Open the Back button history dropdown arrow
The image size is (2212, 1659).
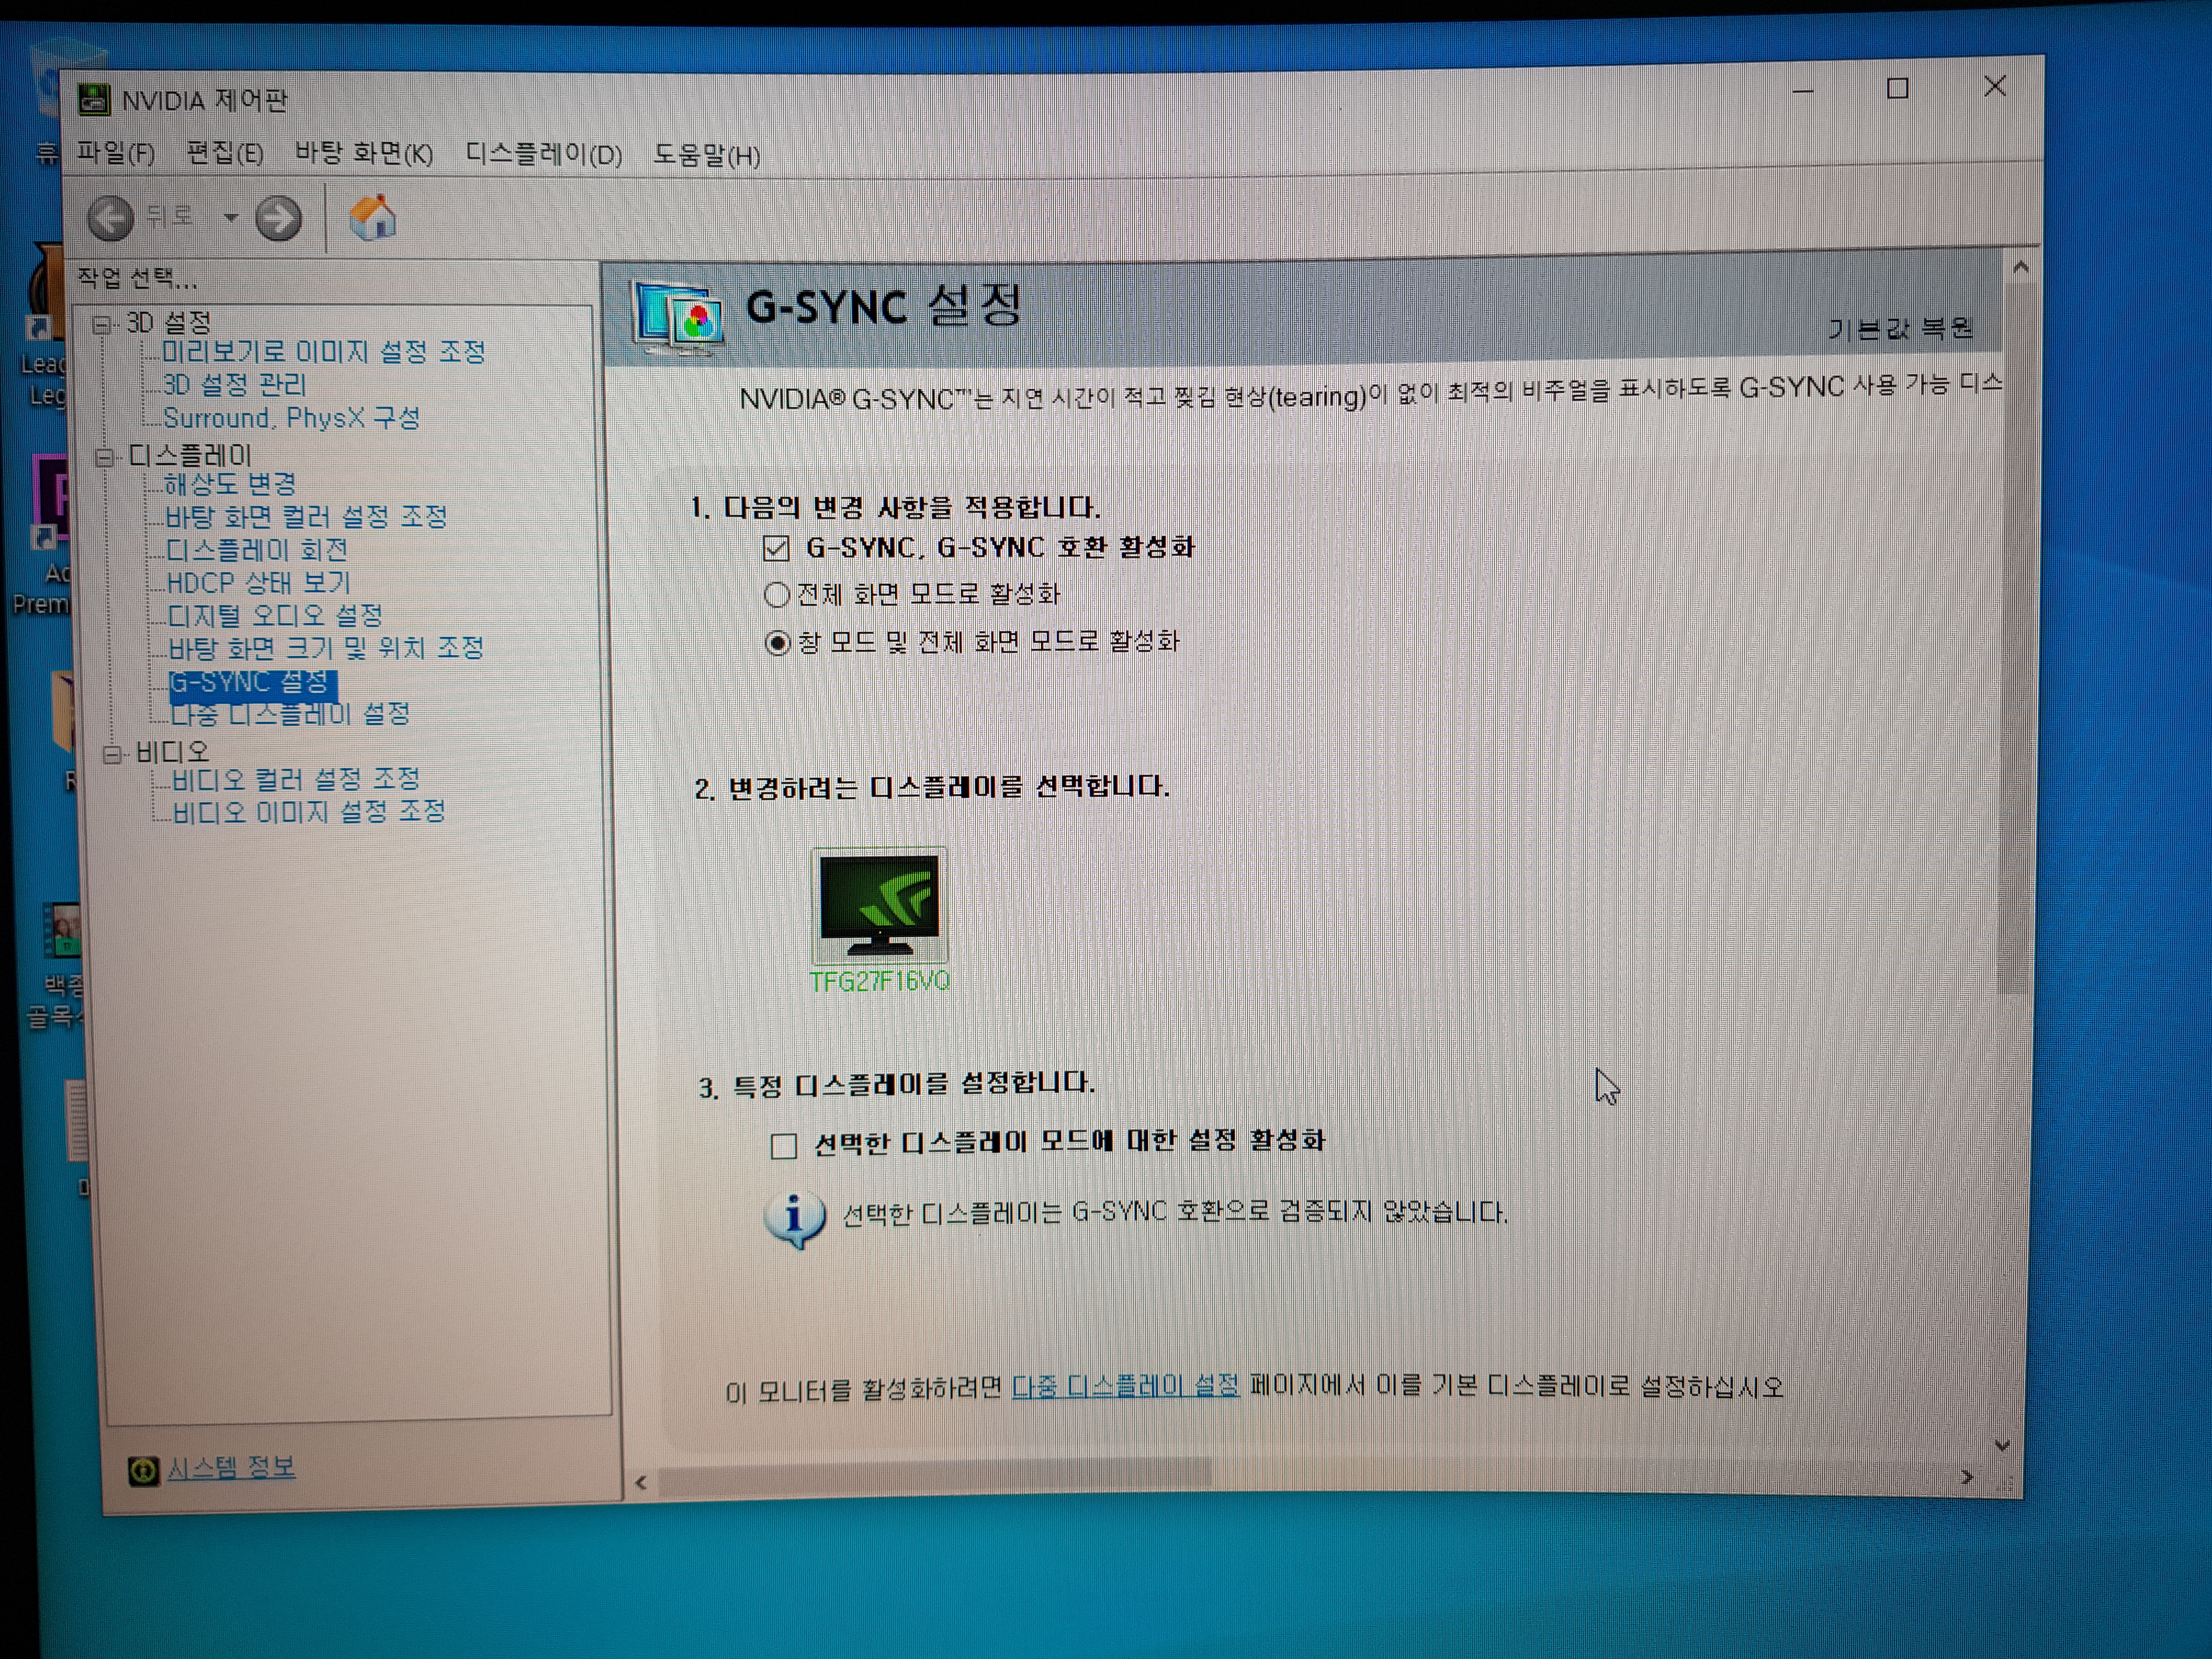click(x=231, y=217)
